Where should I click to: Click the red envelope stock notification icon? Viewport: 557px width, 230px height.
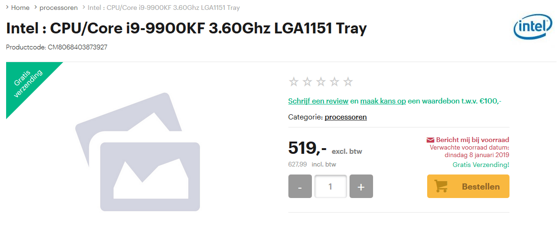(430, 140)
